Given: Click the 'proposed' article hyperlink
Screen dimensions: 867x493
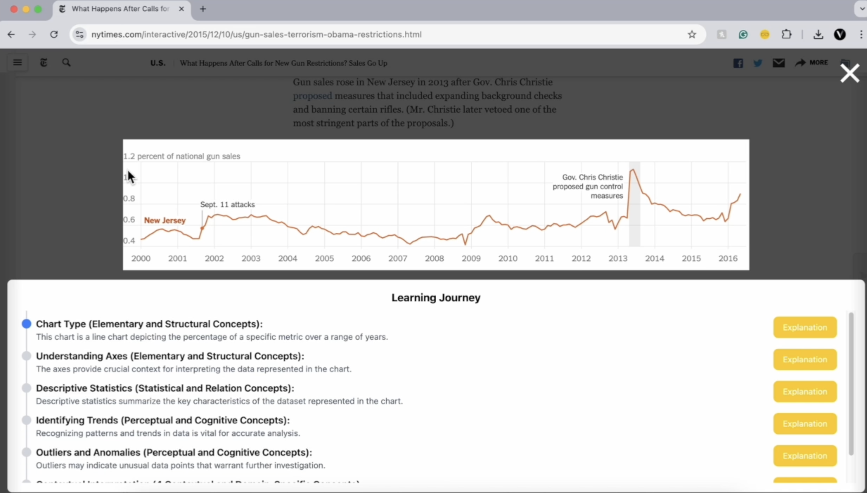Looking at the screenshot, I should [312, 96].
